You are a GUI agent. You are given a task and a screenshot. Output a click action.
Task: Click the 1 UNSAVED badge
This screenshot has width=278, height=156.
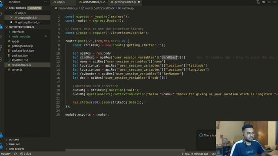pyautogui.click(x=35, y=8)
